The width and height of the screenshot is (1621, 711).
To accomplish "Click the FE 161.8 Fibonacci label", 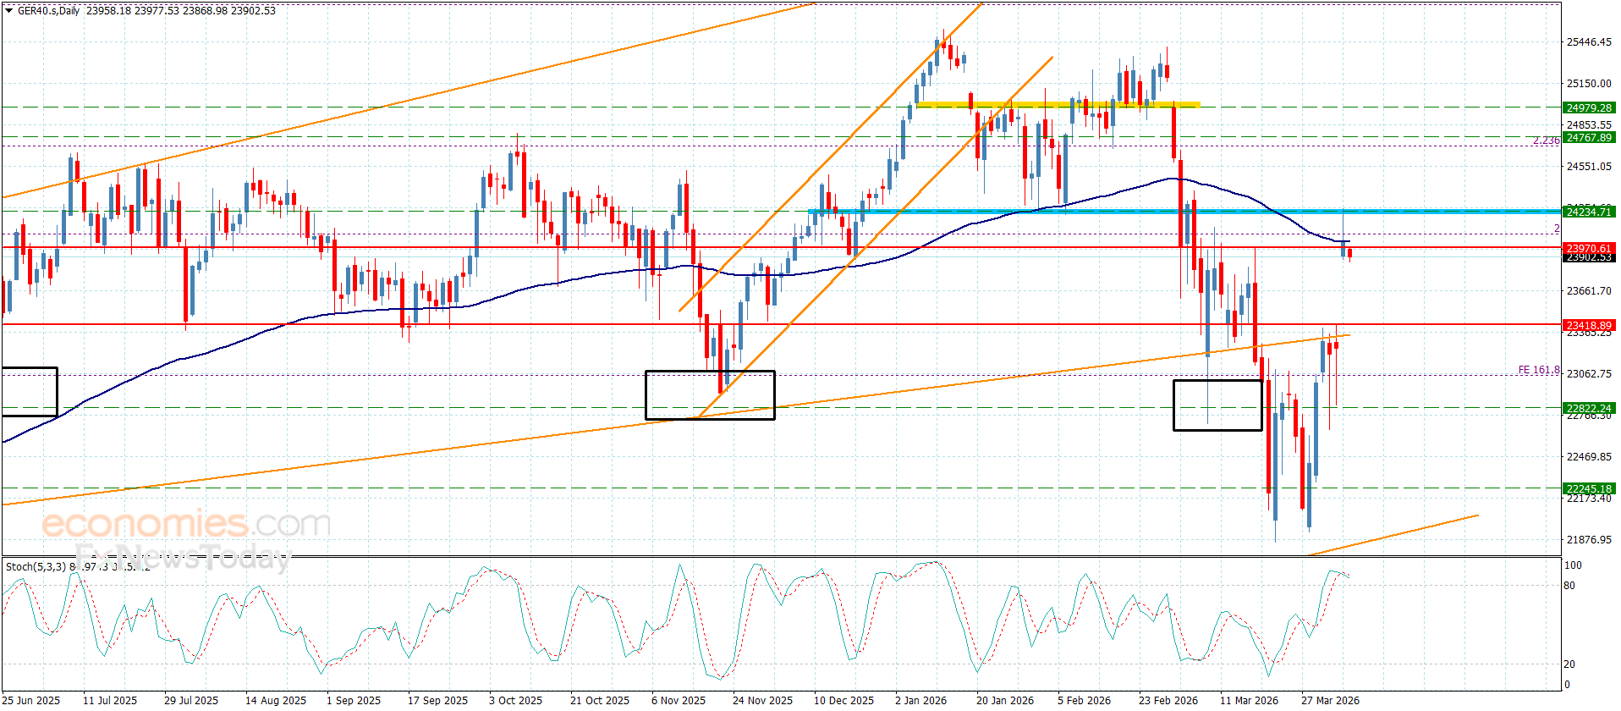I will [1539, 370].
